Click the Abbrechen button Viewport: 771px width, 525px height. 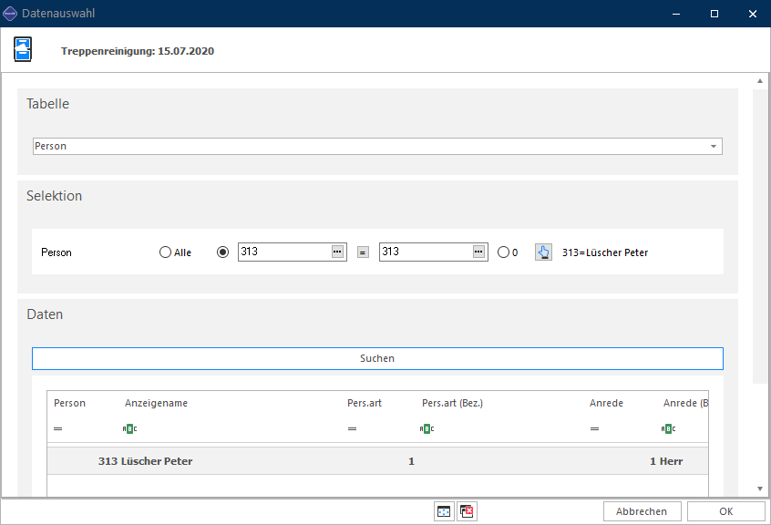[642, 511]
